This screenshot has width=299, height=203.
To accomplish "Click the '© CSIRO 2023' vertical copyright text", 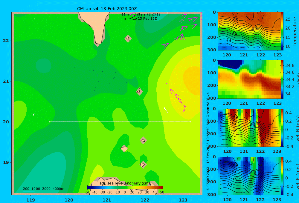I will [x=208, y=179].
